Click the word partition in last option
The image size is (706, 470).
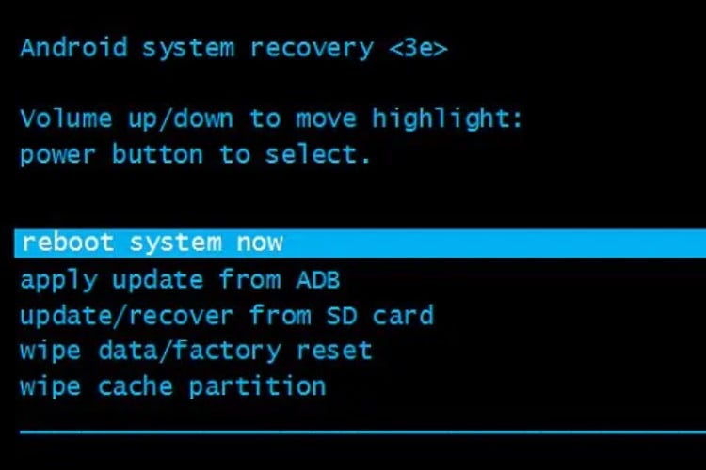click(257, 387)
